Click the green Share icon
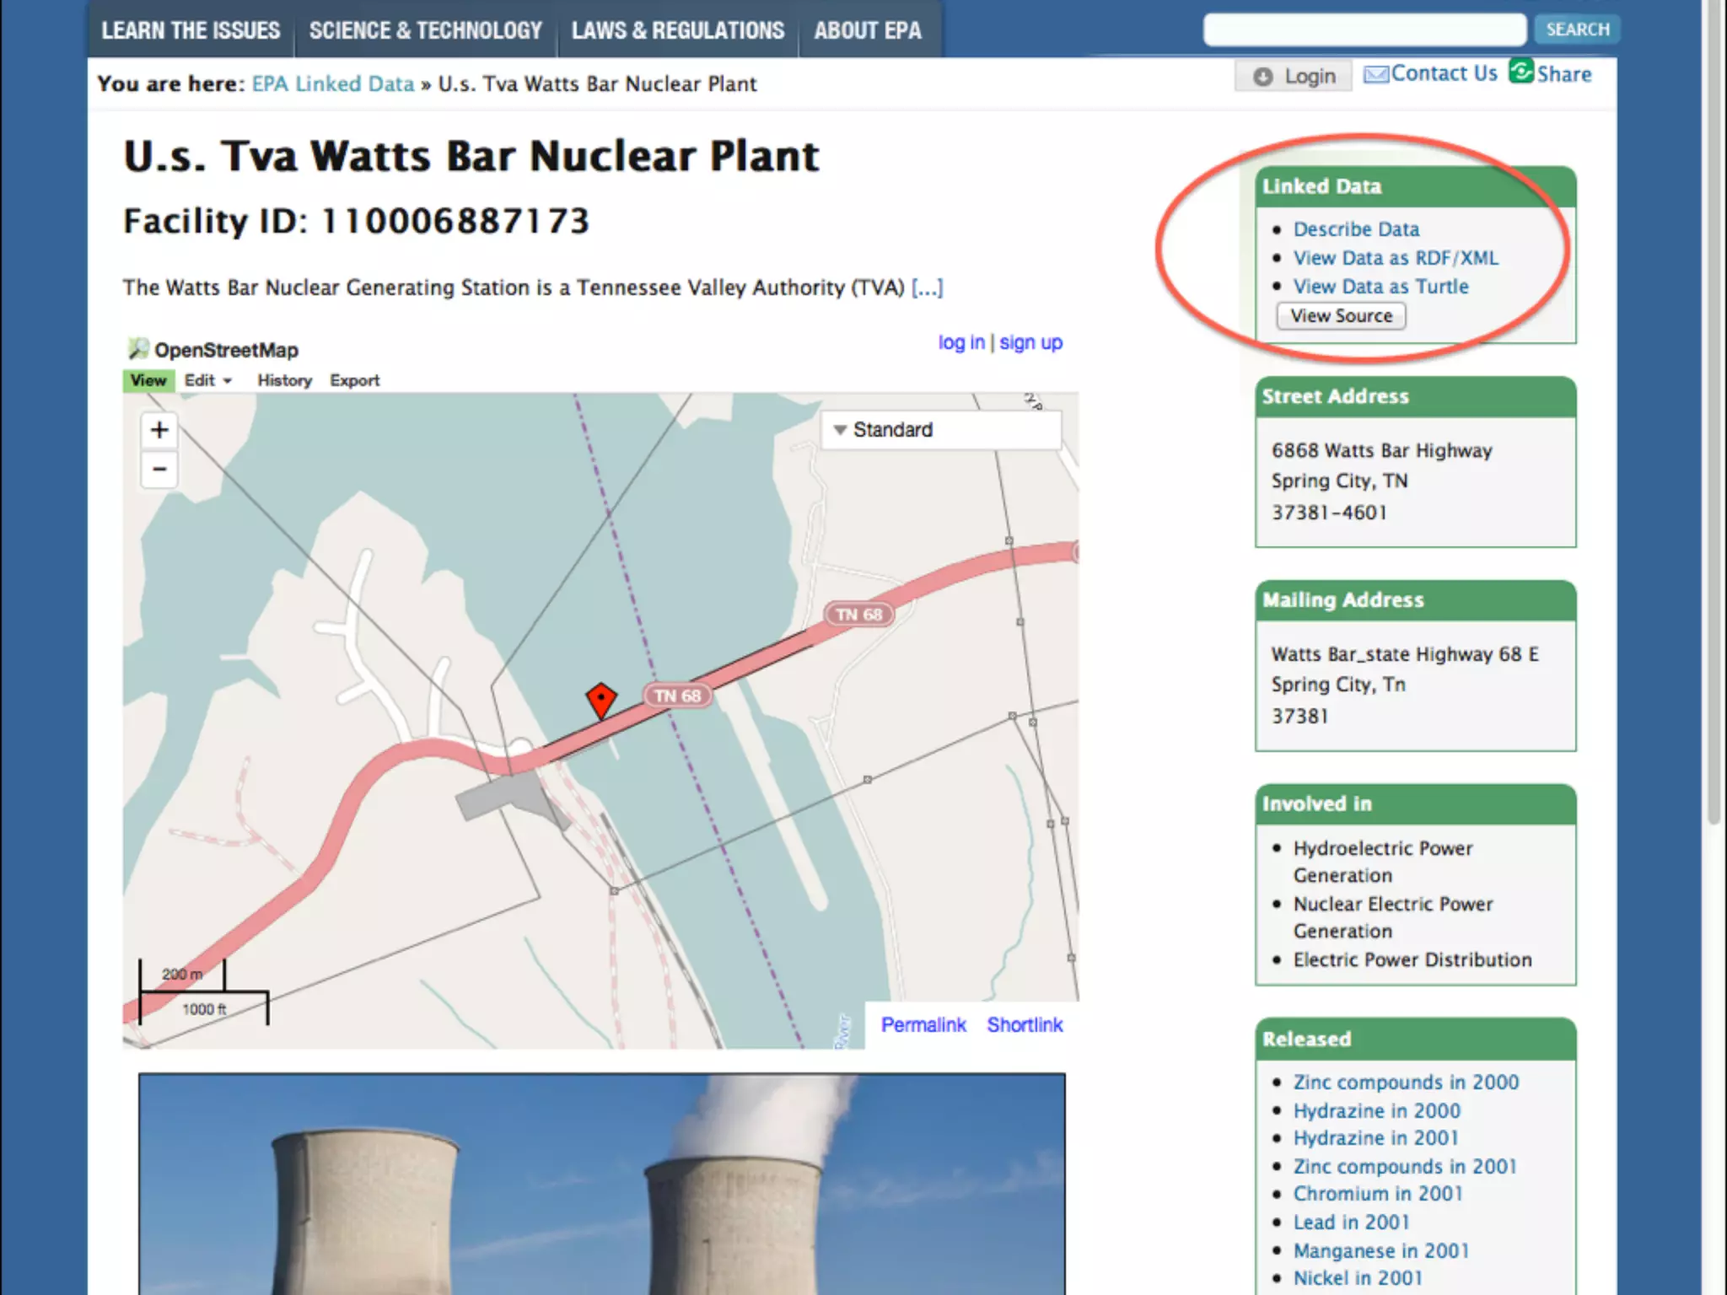Viewport: 1727px width, 1295px height. pos(1521,72)
